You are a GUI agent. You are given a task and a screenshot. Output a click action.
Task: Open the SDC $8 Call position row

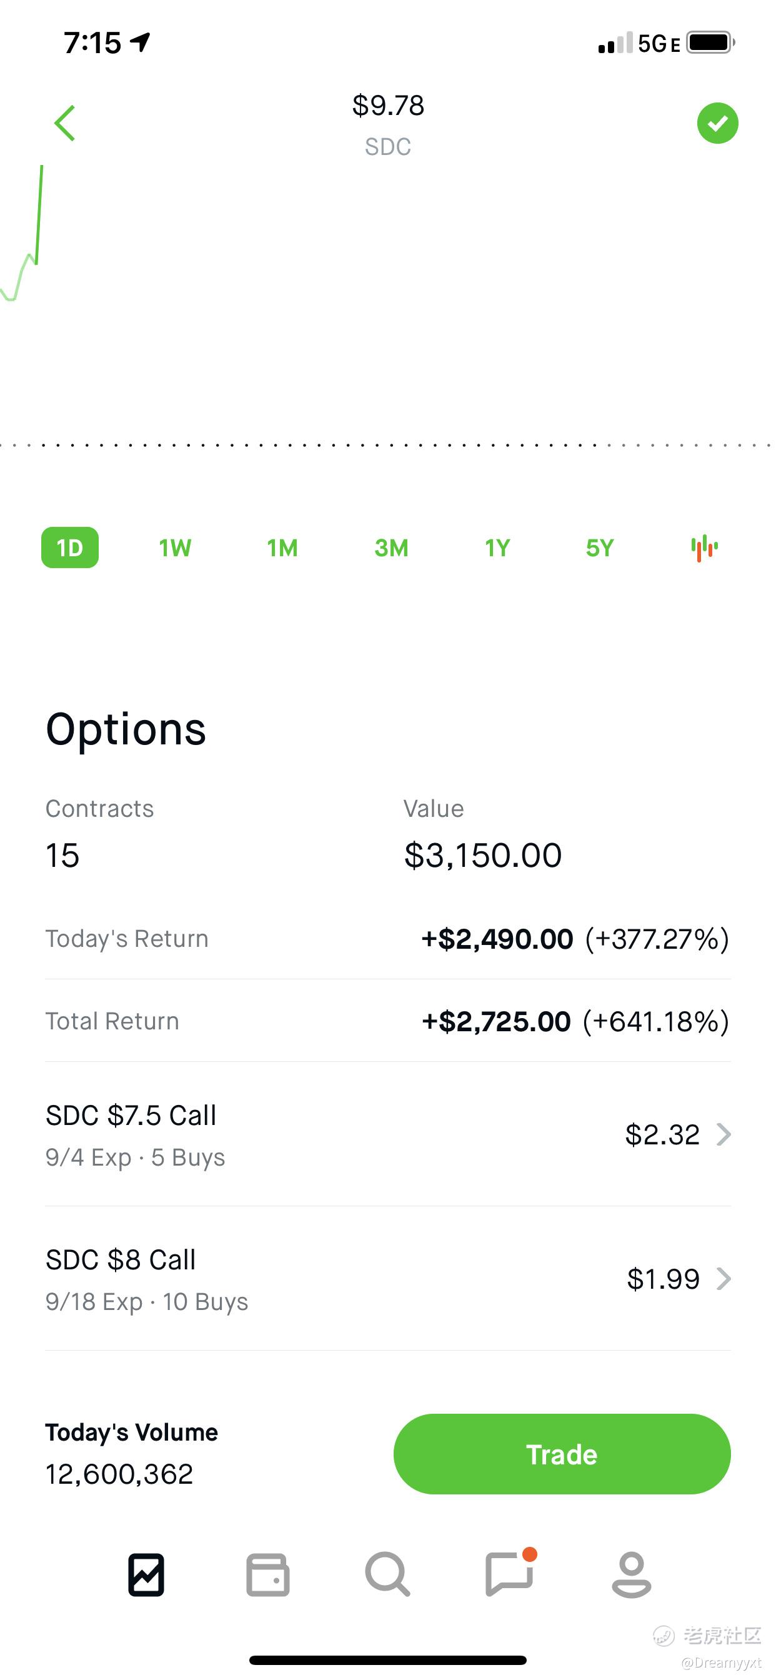coord(388,1279)
